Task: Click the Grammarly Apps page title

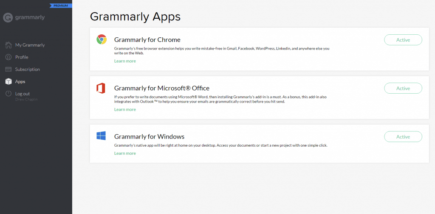Action: 135,17
